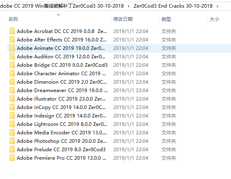Screen dimensions: 231x179
Task: Select Adobe Dreamweaver CC 2019 folder name
Action: click(62, 91)
